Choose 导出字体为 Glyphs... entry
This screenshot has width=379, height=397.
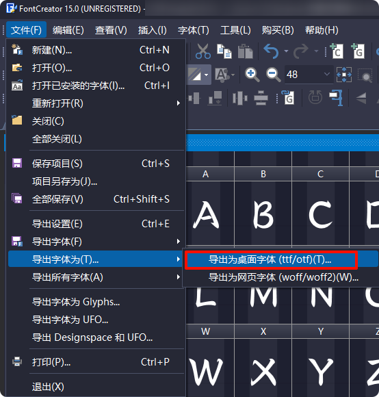(x=96, y=302)
